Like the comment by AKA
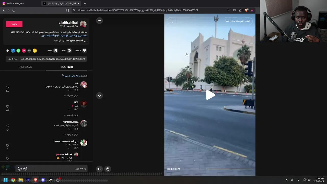 (x=8, y=107)
